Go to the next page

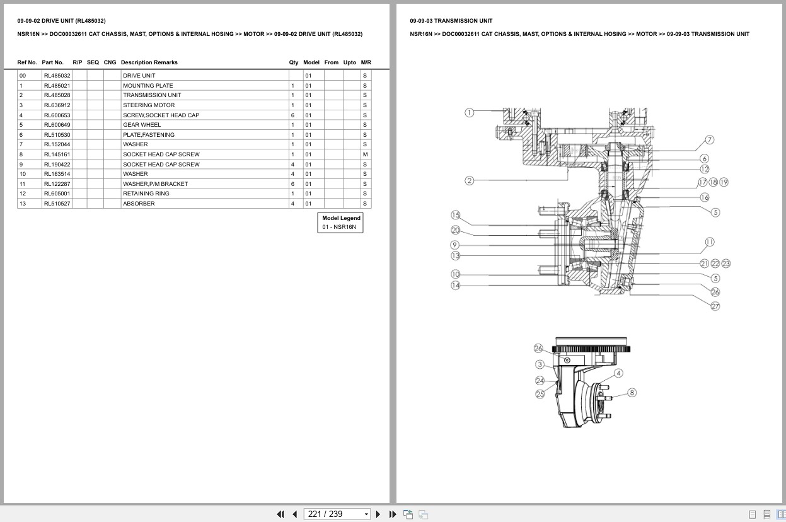378,514
